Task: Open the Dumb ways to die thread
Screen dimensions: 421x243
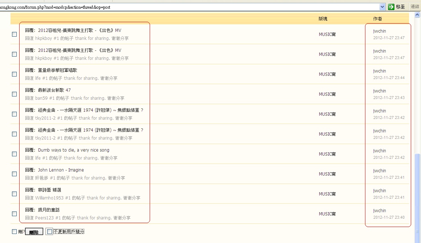Action: [73, 150]
